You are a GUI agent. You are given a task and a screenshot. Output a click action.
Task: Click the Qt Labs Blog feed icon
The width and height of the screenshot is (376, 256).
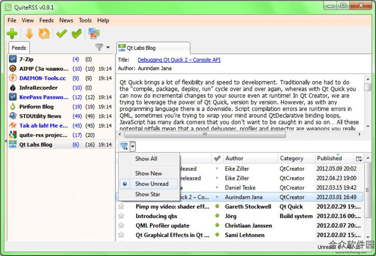pos(13,144)
